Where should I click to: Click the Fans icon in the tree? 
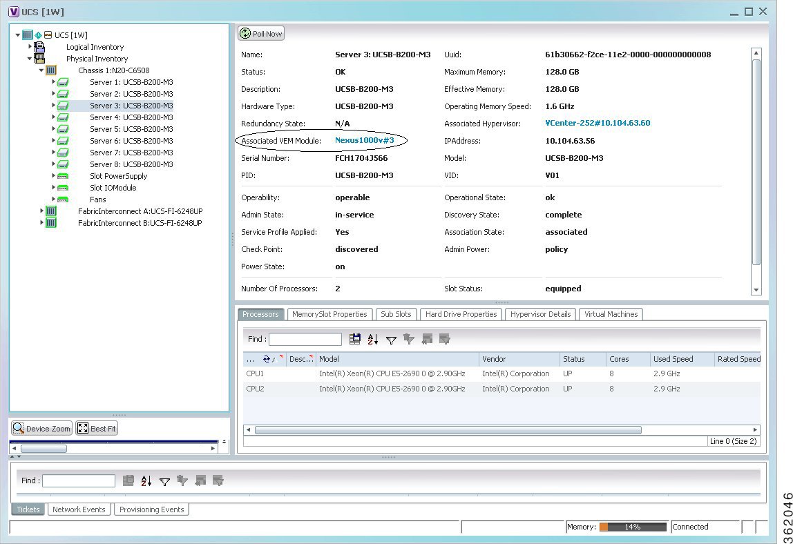[x=63, y=200]
